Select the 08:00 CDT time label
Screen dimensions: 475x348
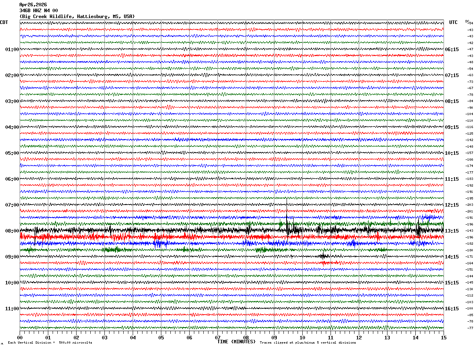[x=12, y=231]
